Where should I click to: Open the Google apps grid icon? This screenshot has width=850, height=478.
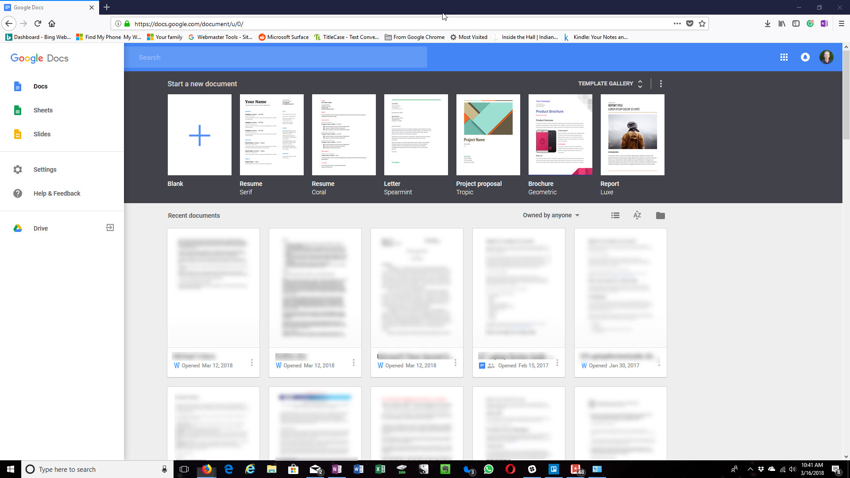(x=784, y=57)
